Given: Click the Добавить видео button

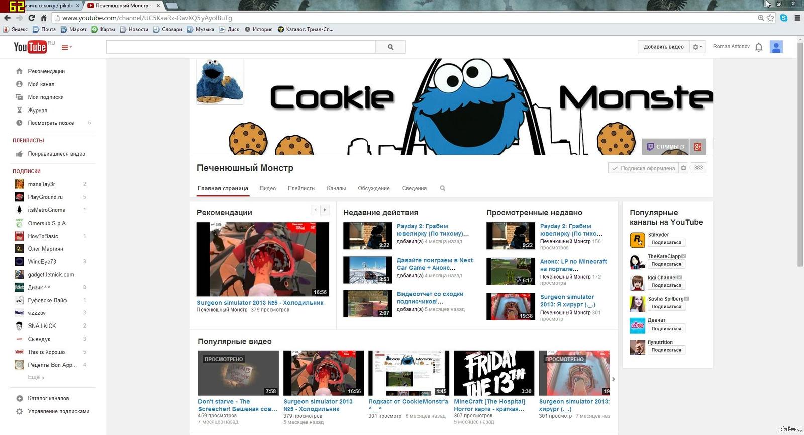Looking at the screenshot, I should [663, 47].
